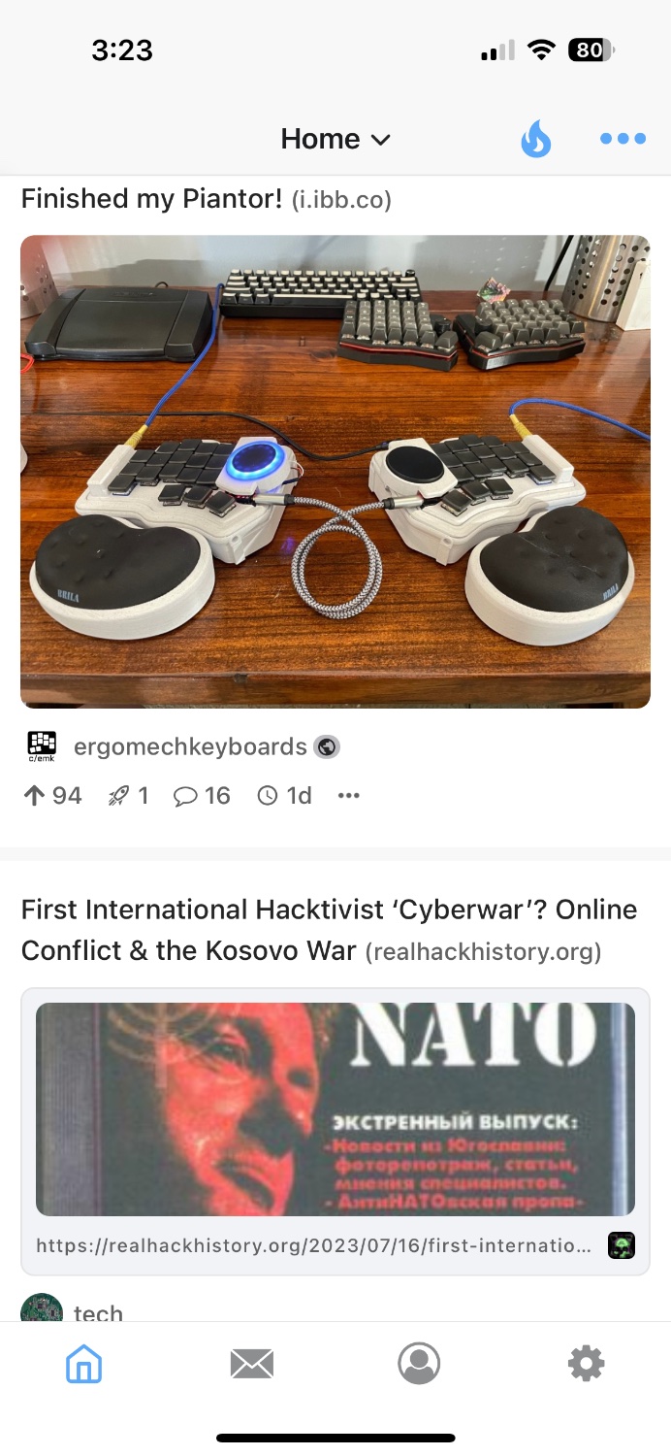The height and width of the screenshot is (1456, 671).
Task: Open the three-dot menu in header
Action: click(x=623, y=139)
